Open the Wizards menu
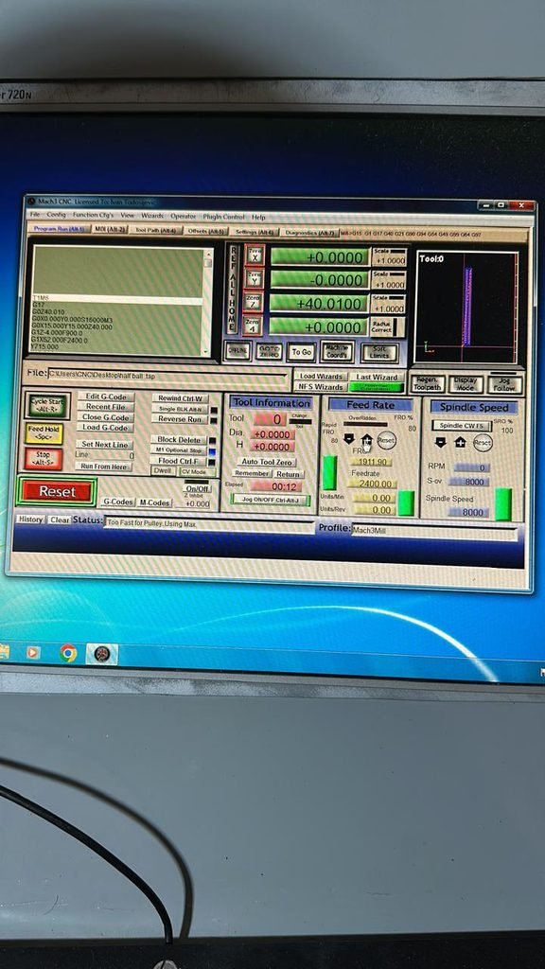Viewport: 545px width, 969px height. pos(152,216)
